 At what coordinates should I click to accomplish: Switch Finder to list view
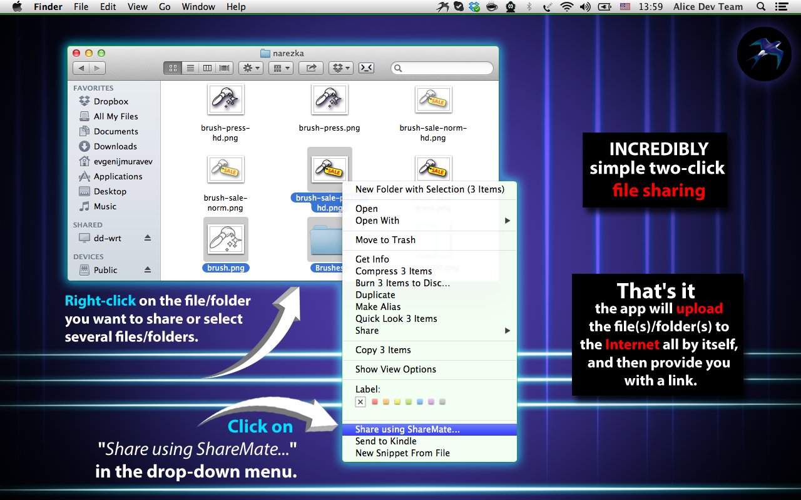(x=191, y=68)
